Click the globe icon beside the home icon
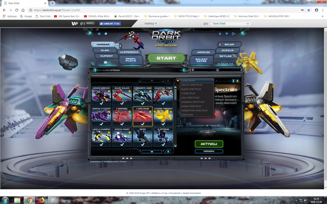 (106, 34)
